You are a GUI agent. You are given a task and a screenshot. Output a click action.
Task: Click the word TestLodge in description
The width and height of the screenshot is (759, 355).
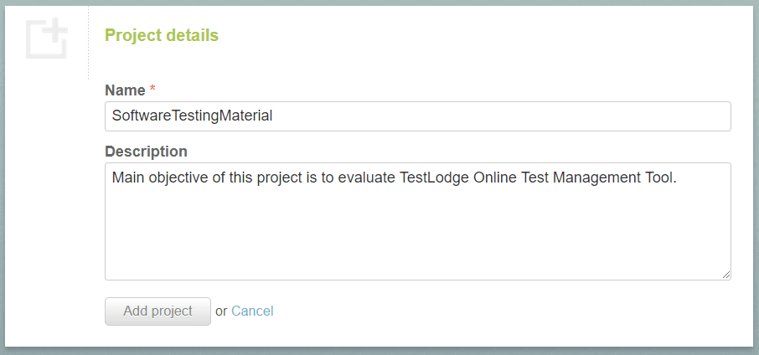click(x=434, y=177)
